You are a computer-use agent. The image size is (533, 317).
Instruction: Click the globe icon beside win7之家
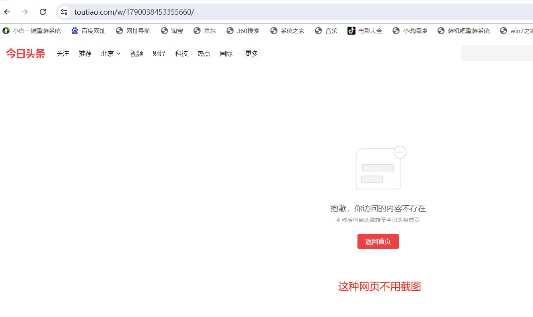pyautogui.click(x=504, y=31)
